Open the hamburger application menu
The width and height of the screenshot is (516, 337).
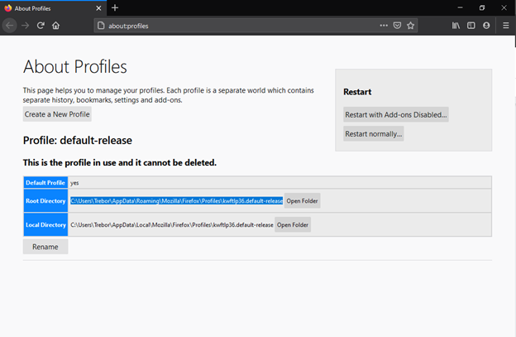pos(506,26)
